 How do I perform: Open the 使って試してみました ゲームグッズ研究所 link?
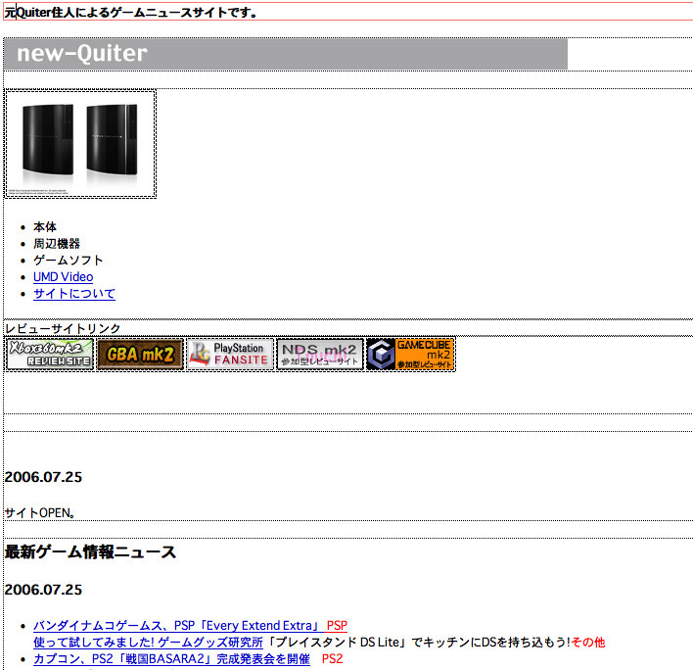tap(148, 643)
